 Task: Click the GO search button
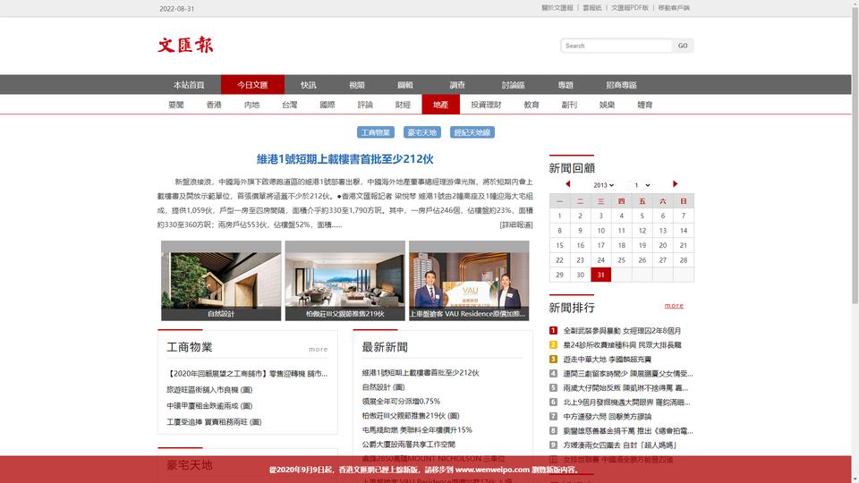(683, 46)
